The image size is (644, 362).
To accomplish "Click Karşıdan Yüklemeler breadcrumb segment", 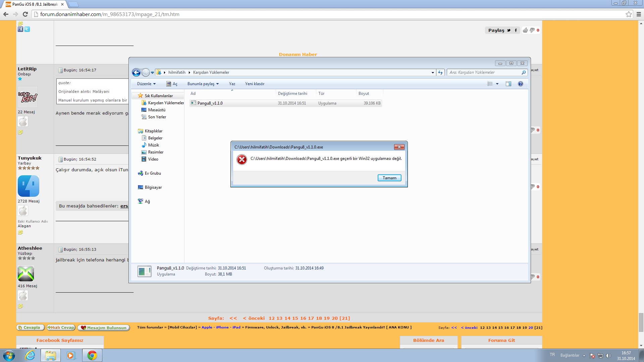I will 211,72.
